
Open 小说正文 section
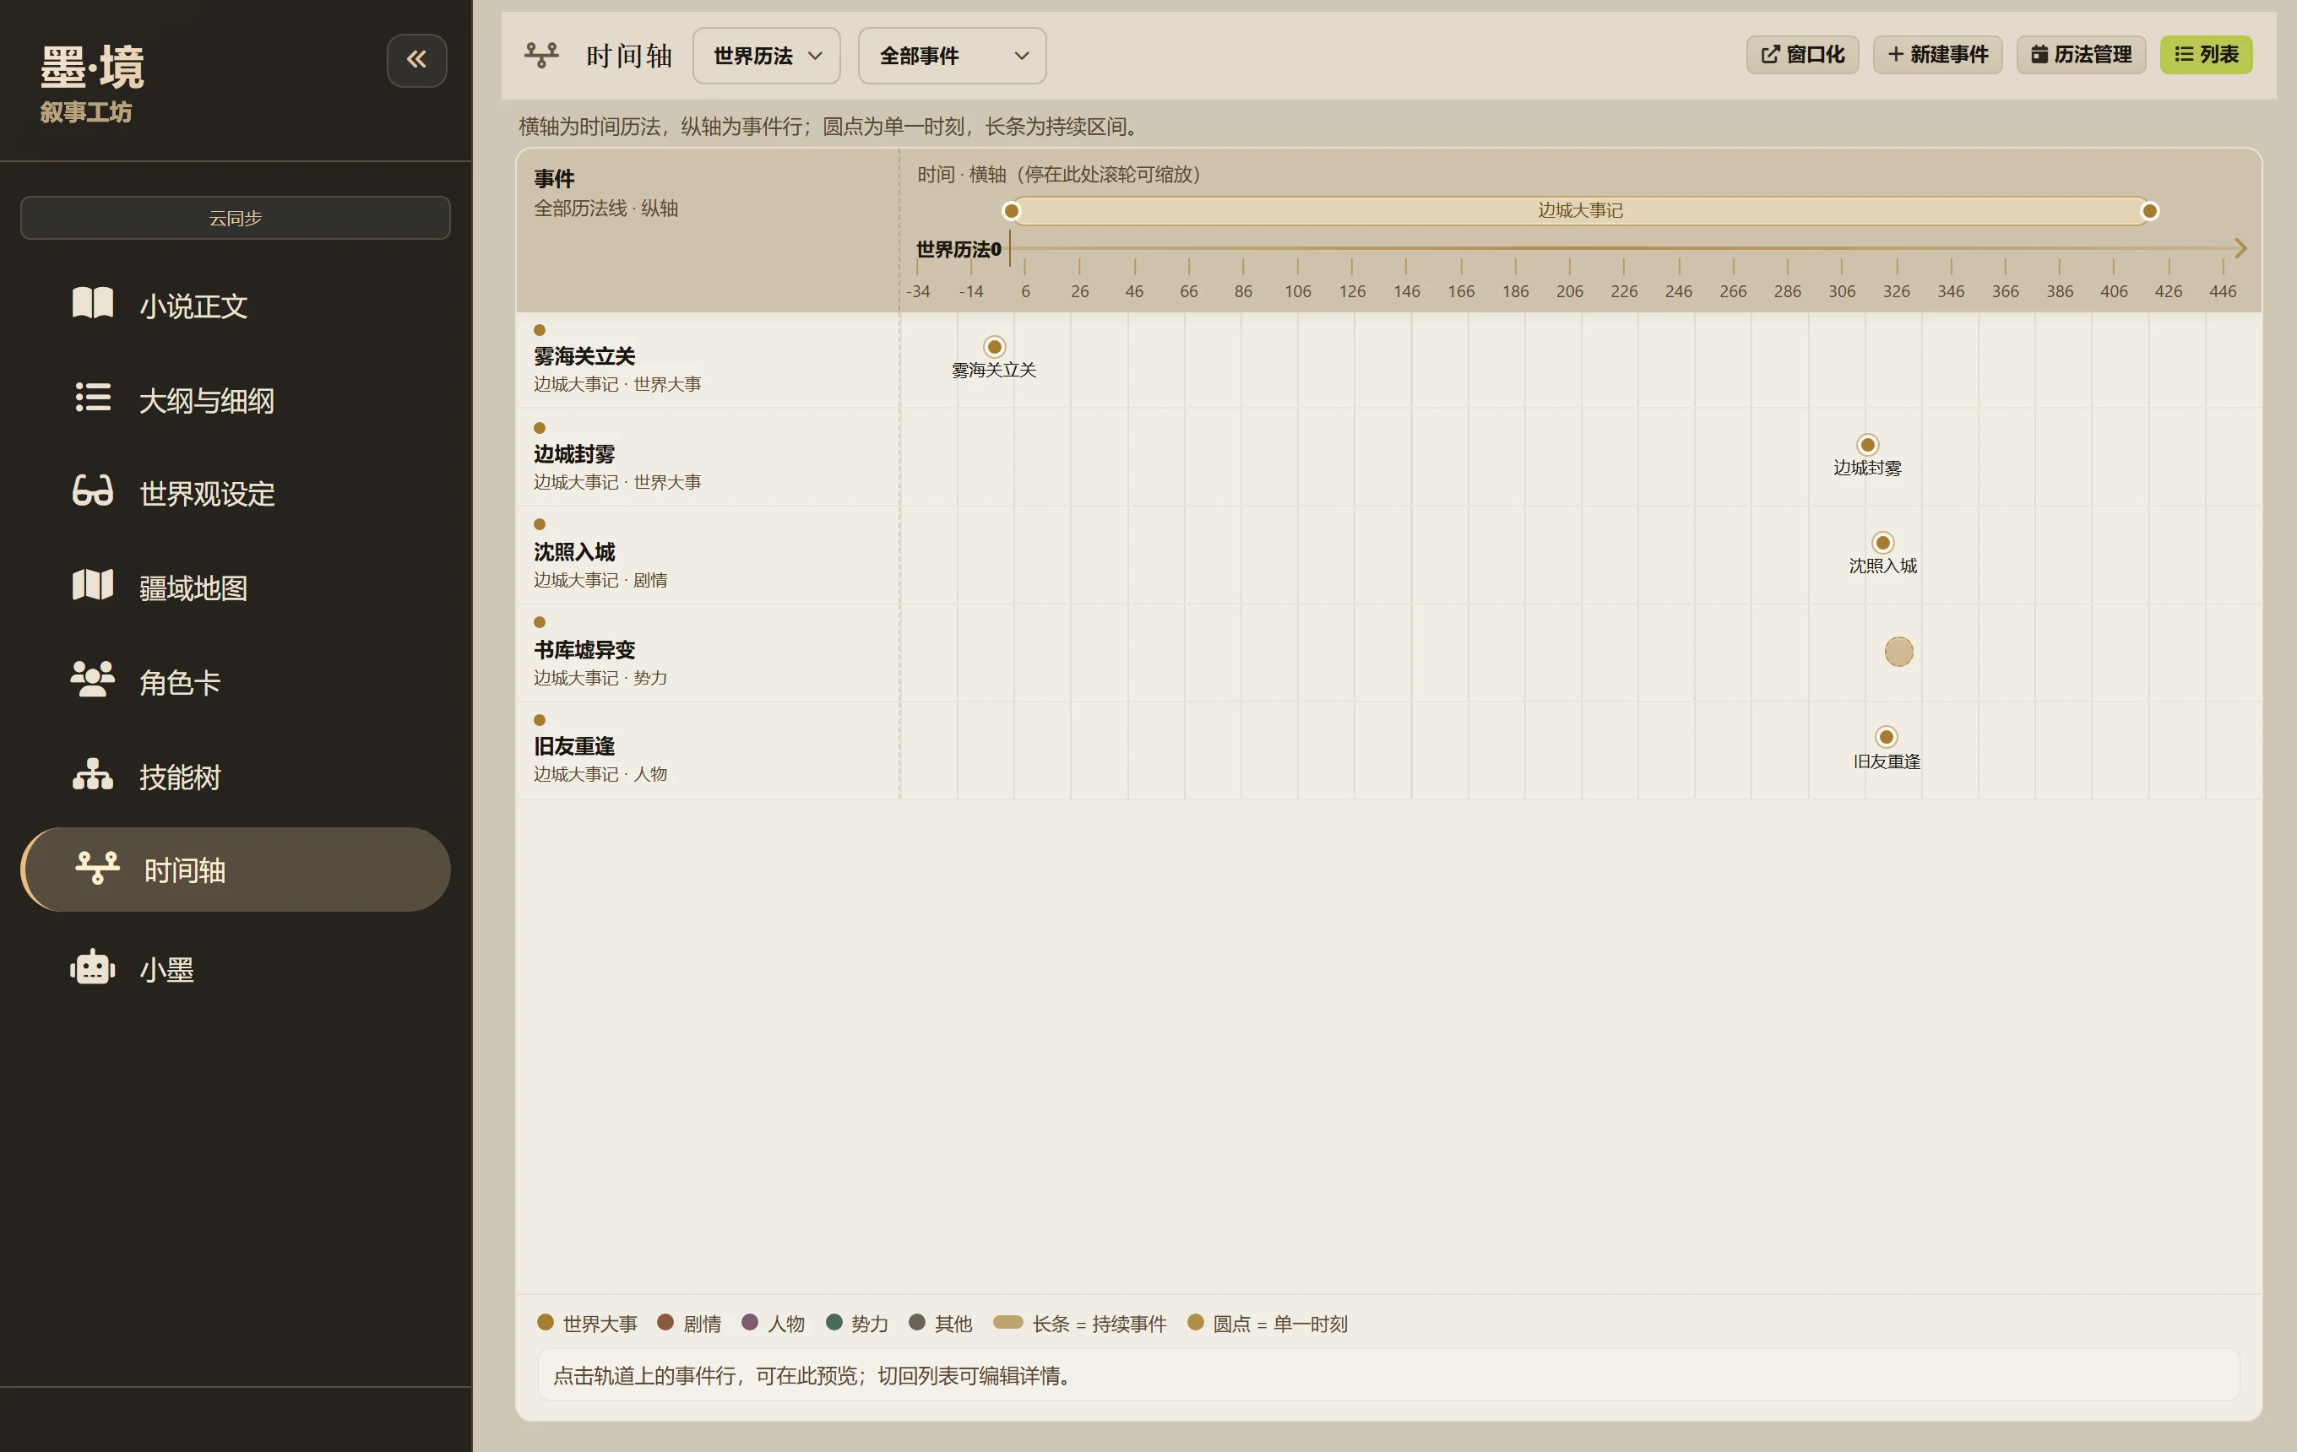tap(235, 305)
